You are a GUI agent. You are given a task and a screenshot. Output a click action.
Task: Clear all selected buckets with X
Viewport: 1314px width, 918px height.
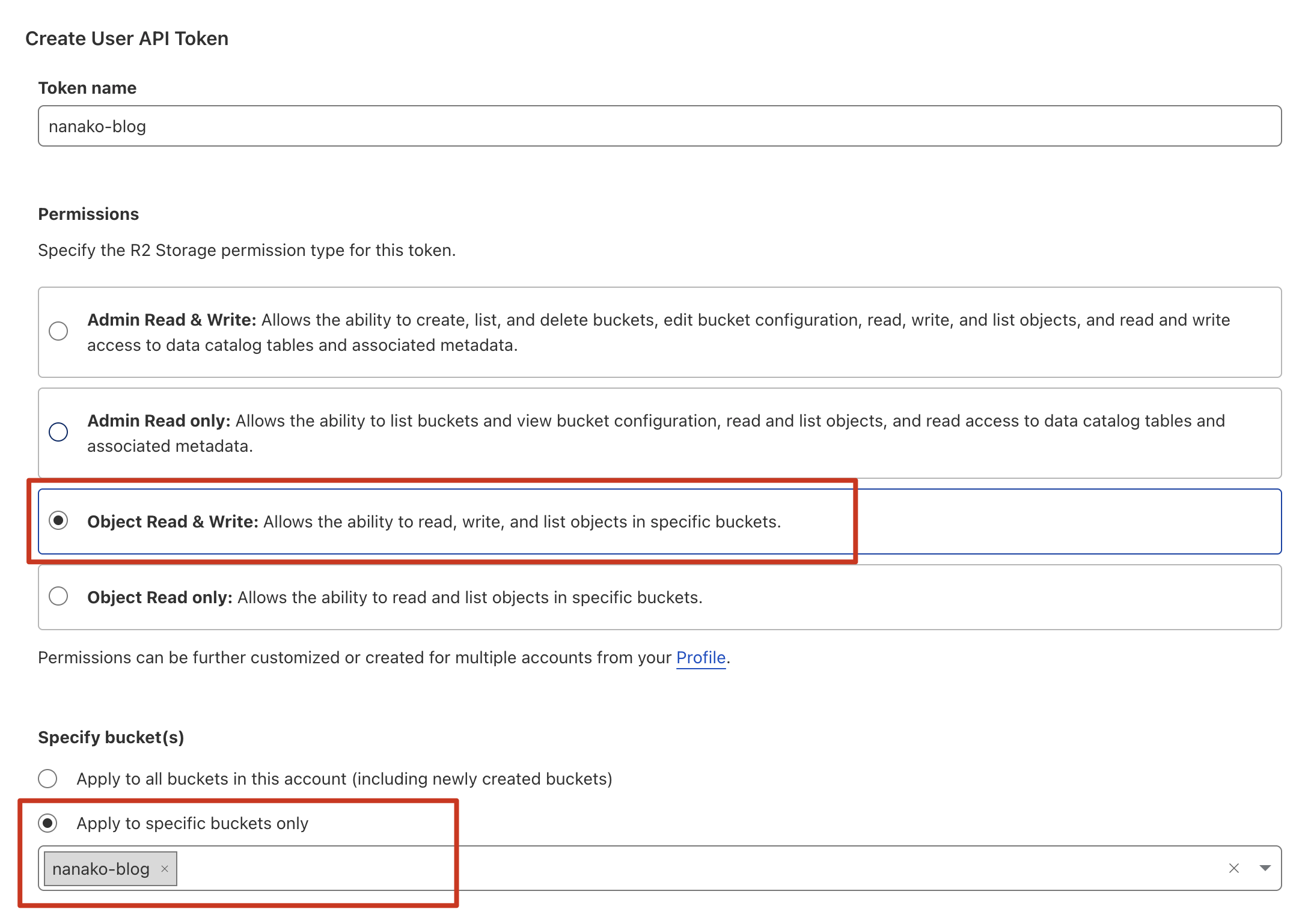coord(1233,868)
